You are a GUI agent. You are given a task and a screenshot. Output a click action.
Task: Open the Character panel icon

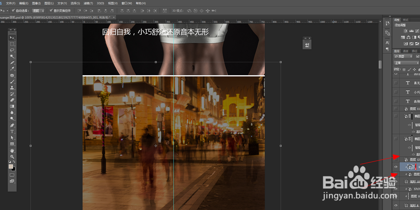tap(387, 42)
